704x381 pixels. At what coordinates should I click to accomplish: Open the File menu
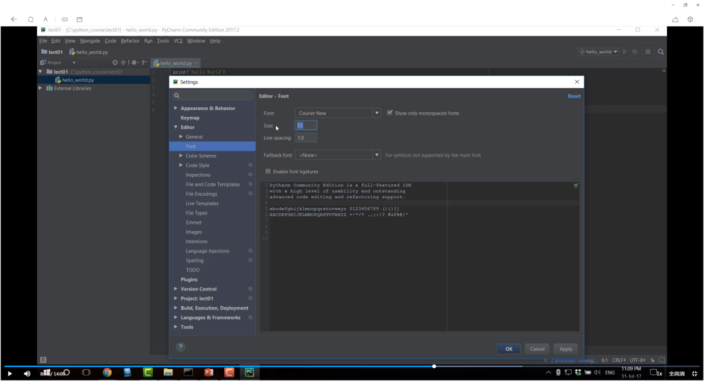coord(43,41)
